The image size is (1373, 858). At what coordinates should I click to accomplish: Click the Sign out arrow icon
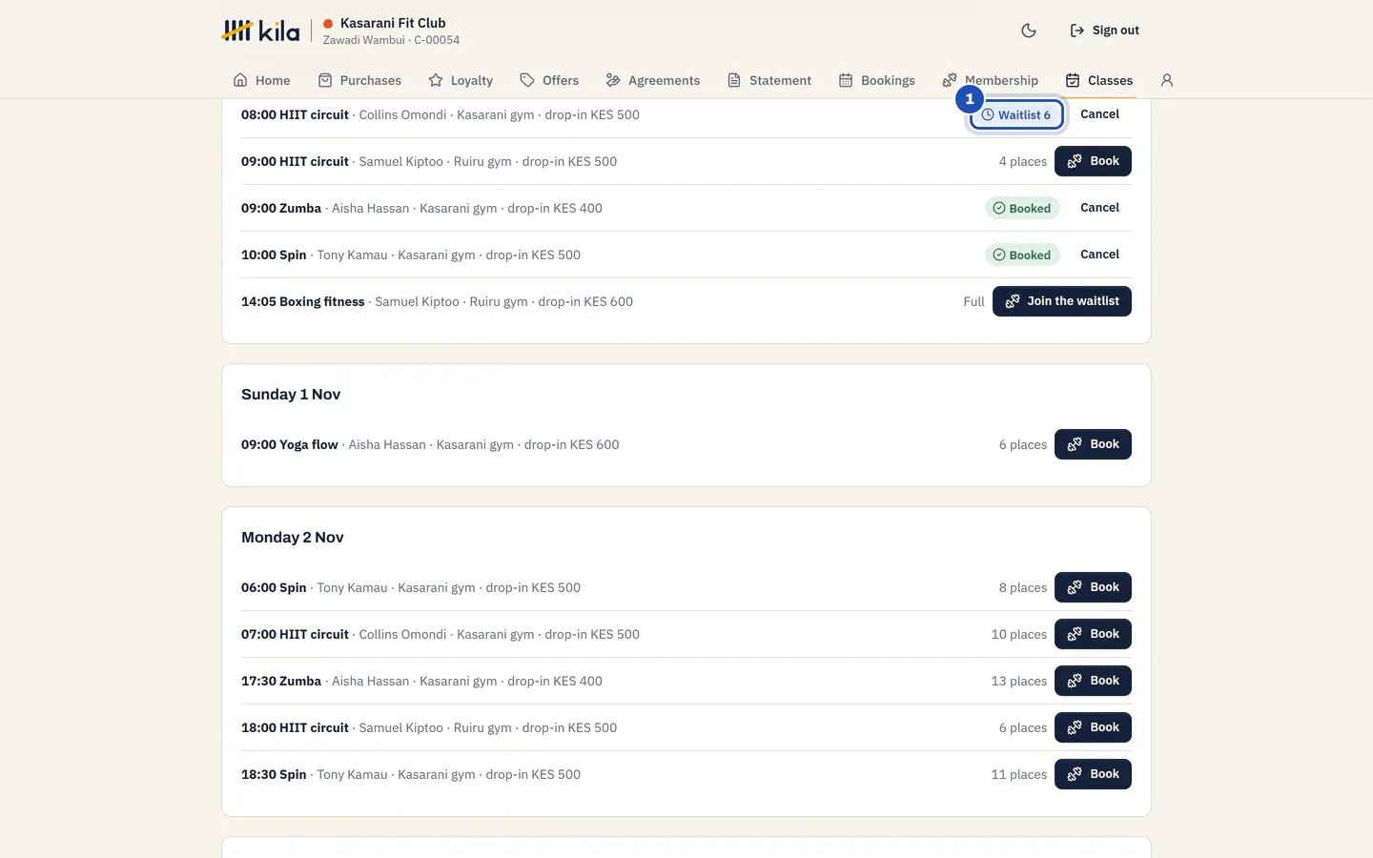(x=1077, y=31)
